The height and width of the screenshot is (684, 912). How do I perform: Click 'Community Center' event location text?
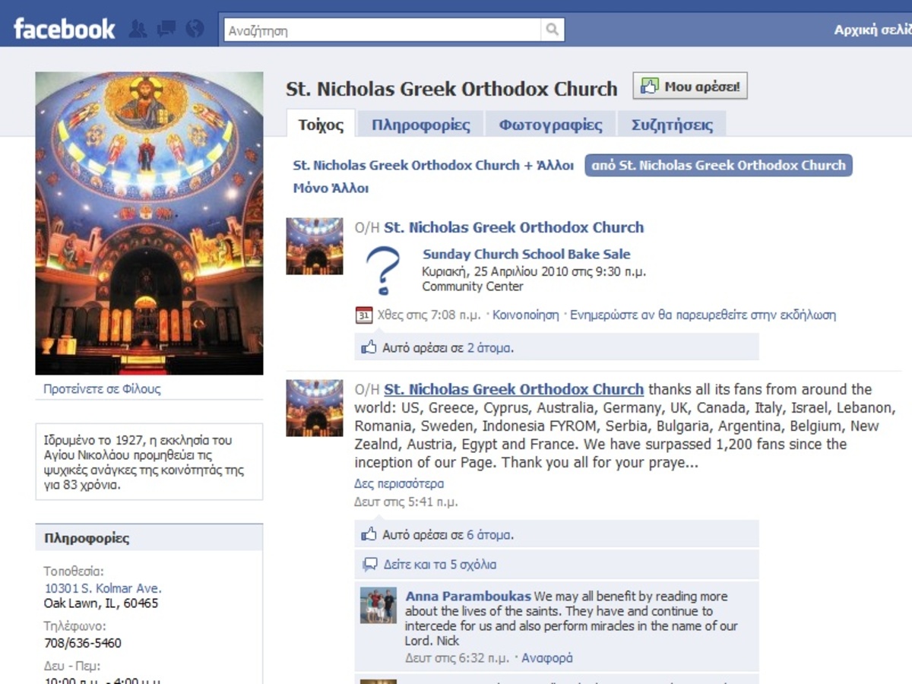click(x=473, y=287)
